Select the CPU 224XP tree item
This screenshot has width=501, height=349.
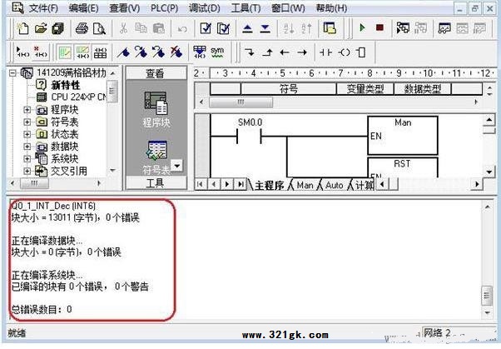78,97
